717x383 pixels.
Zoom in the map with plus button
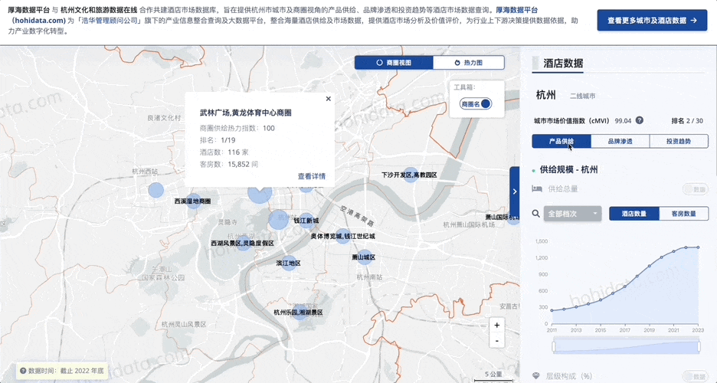497,326
